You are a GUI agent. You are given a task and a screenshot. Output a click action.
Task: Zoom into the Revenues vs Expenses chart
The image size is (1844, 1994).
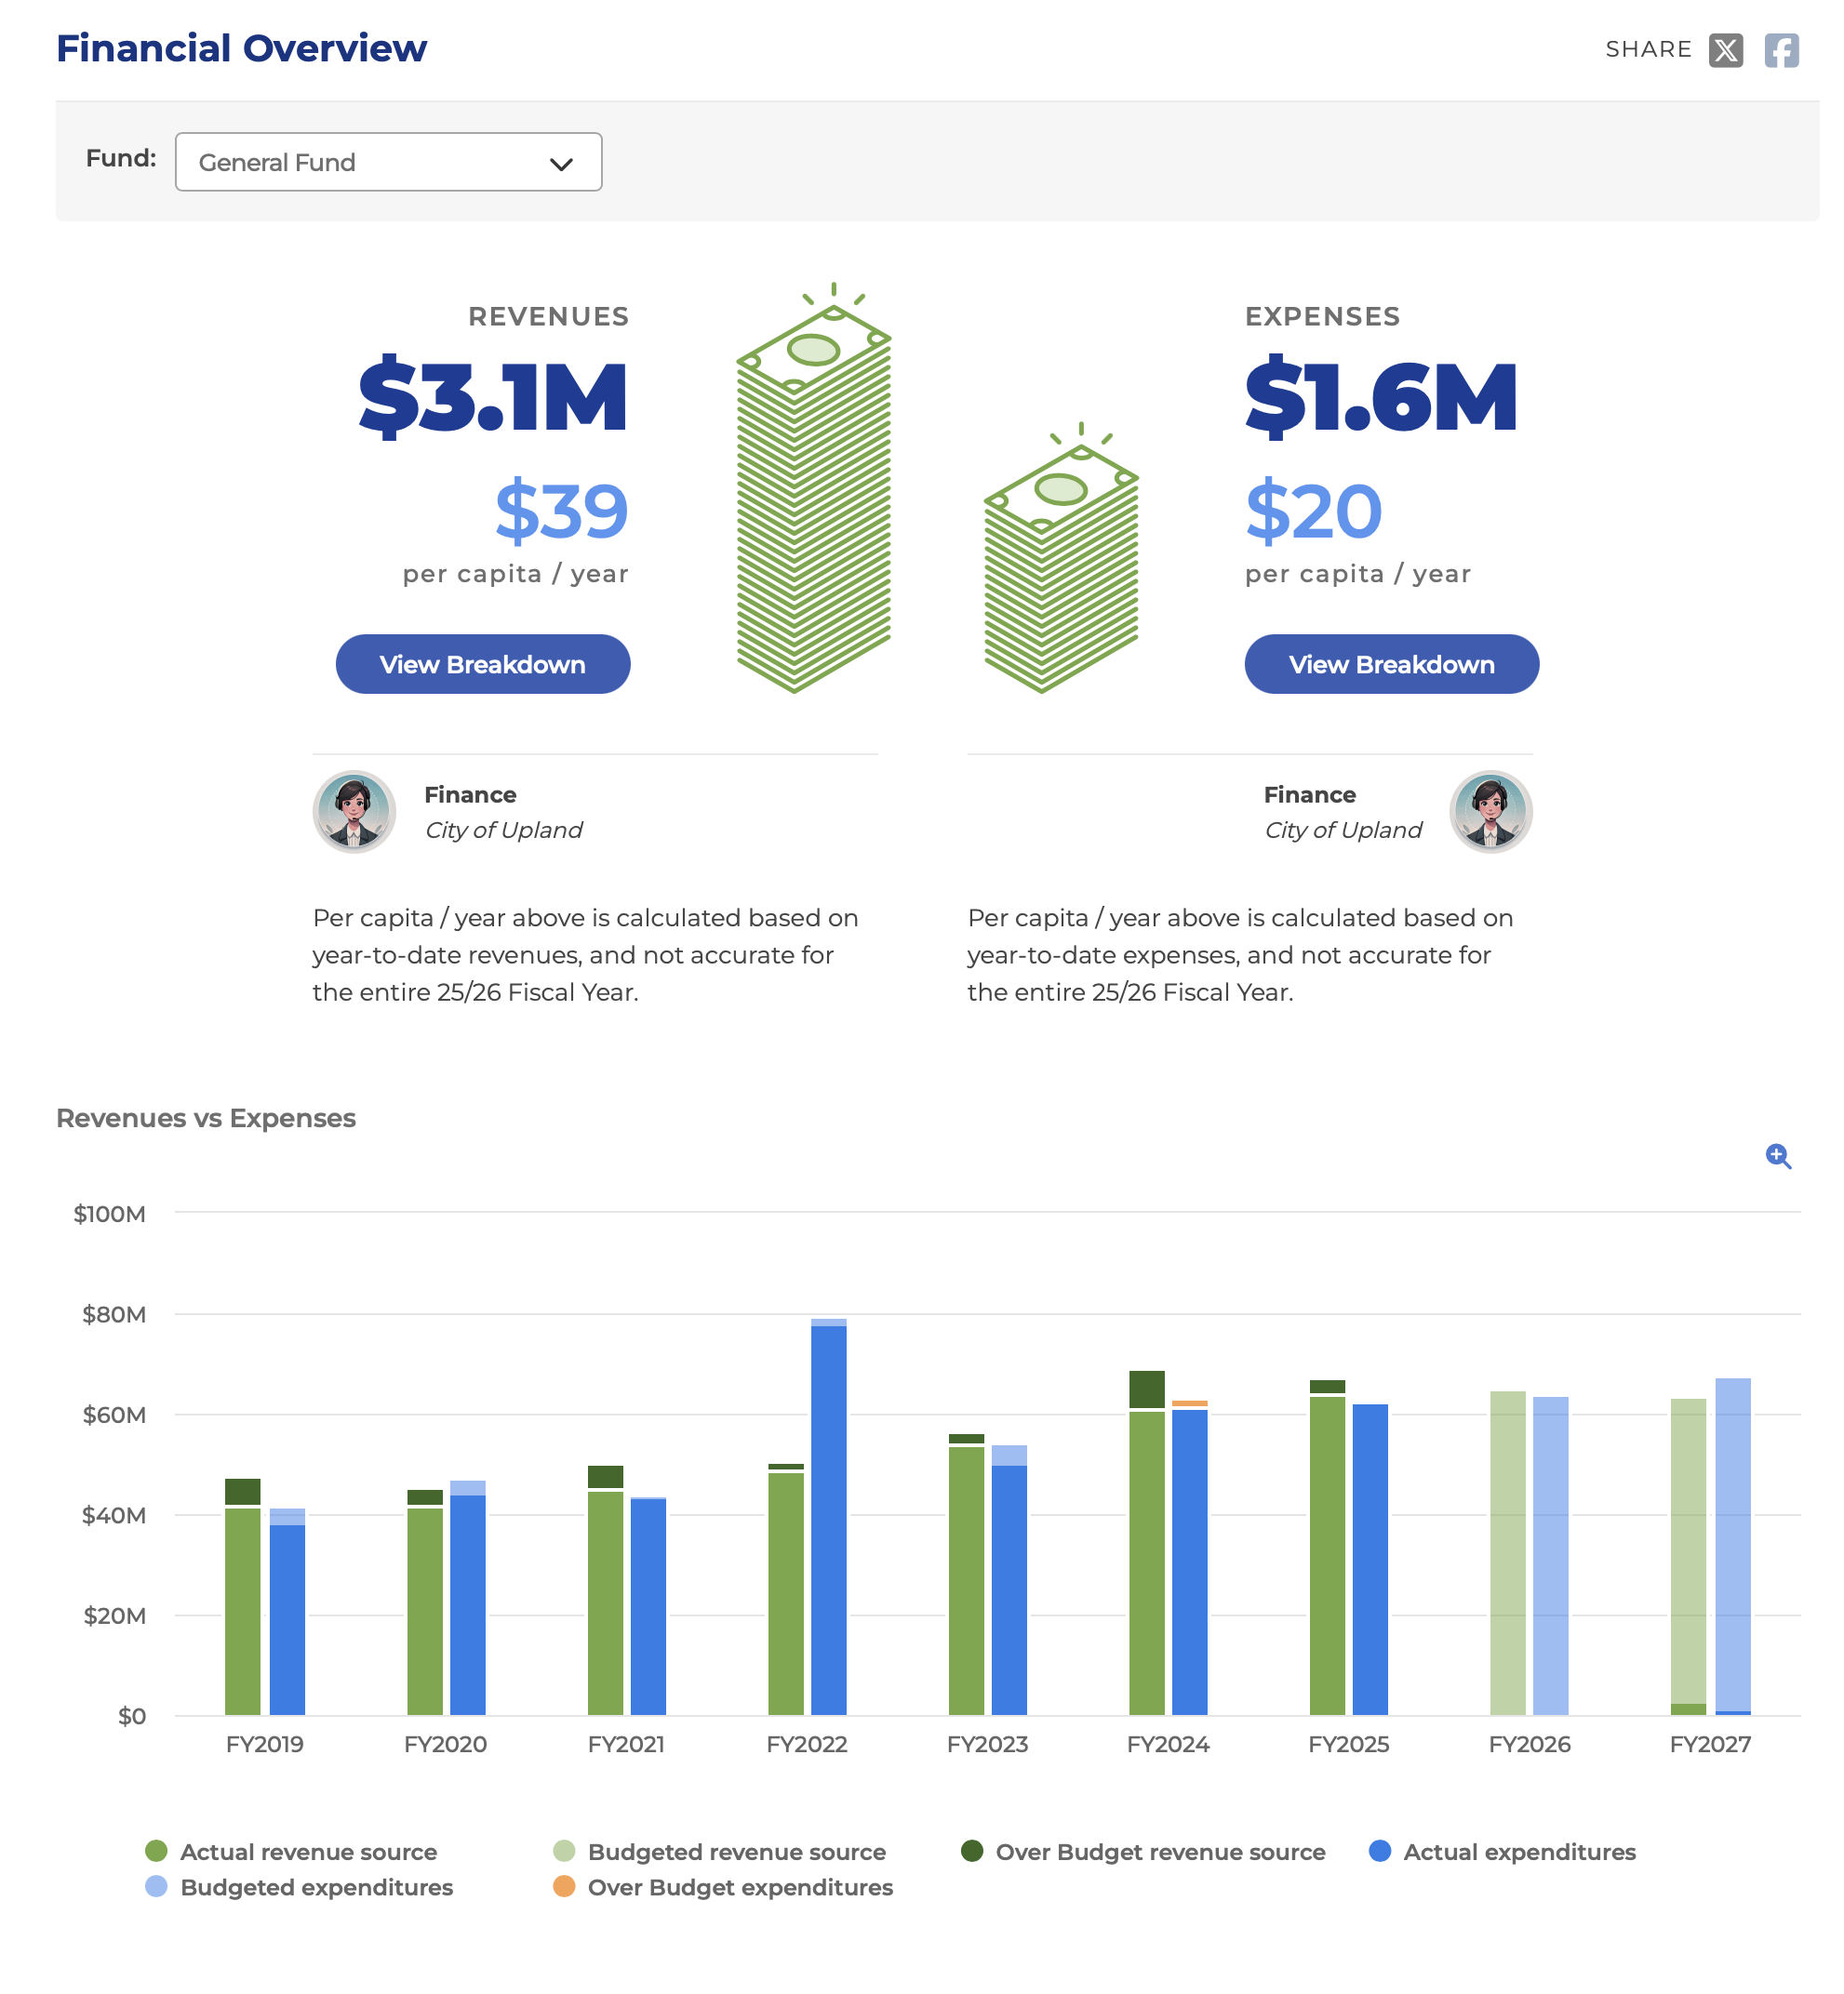[x=1778, y=1156]
